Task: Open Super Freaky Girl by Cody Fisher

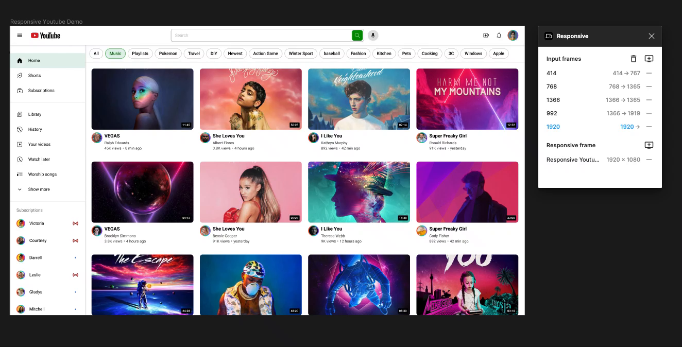Action: click(x=448, y=229)
